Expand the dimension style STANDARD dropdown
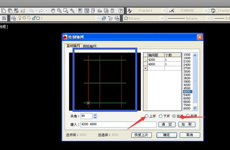 tap(206, 11)
